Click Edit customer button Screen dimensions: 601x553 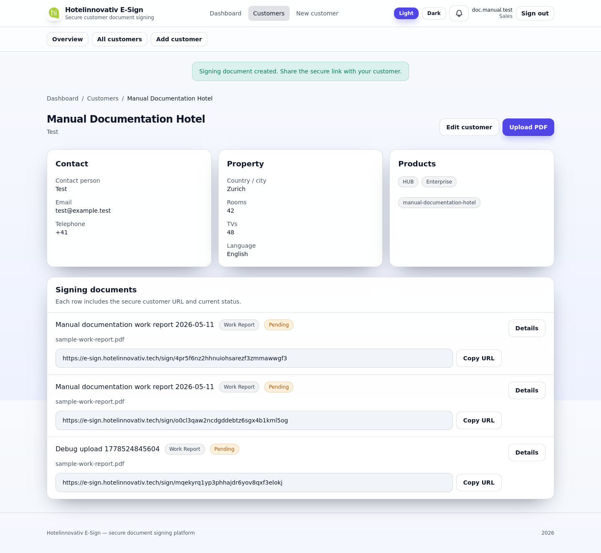click(x=469, y=127)
